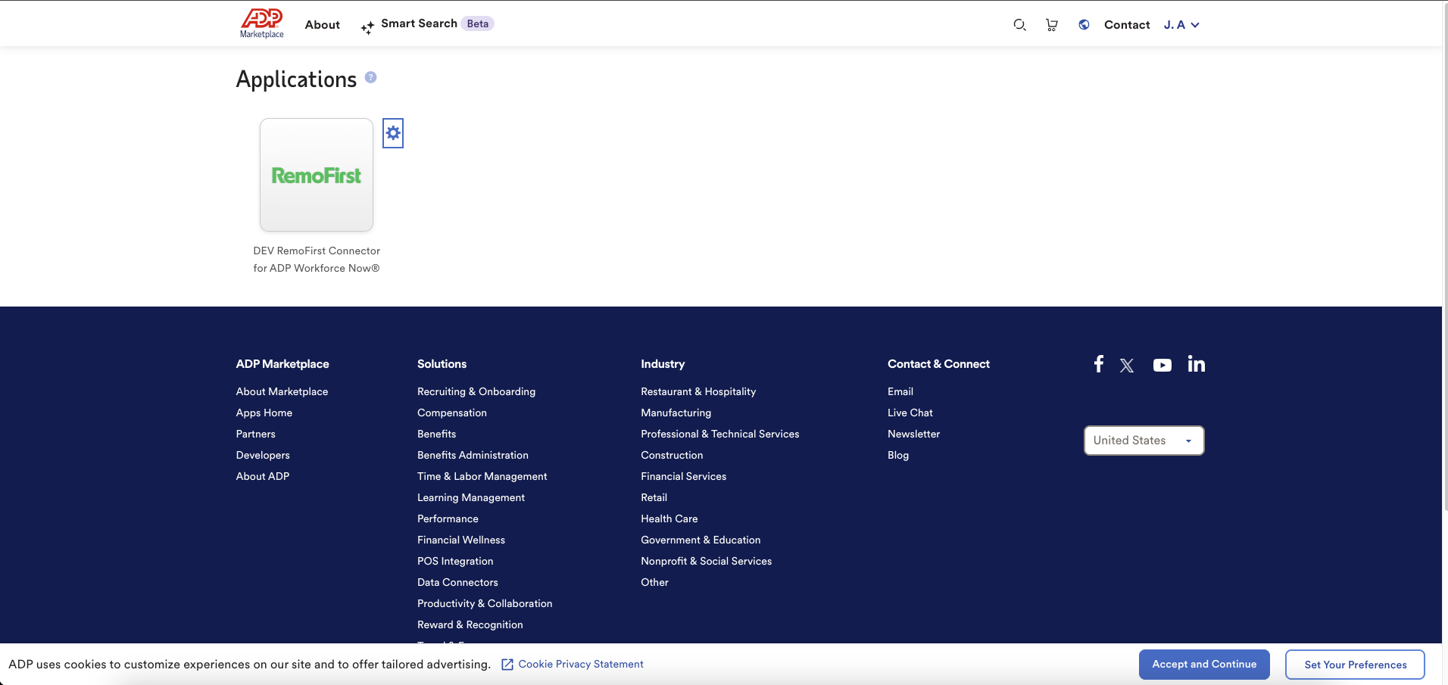
Task: Open Government & Education industry link
Action: [x=701, y=540]
